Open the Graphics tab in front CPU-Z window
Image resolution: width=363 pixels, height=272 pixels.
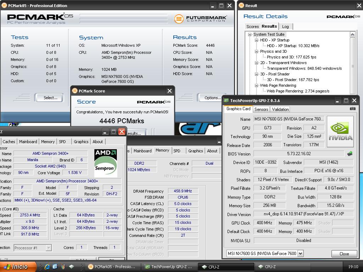coord(81,142)
